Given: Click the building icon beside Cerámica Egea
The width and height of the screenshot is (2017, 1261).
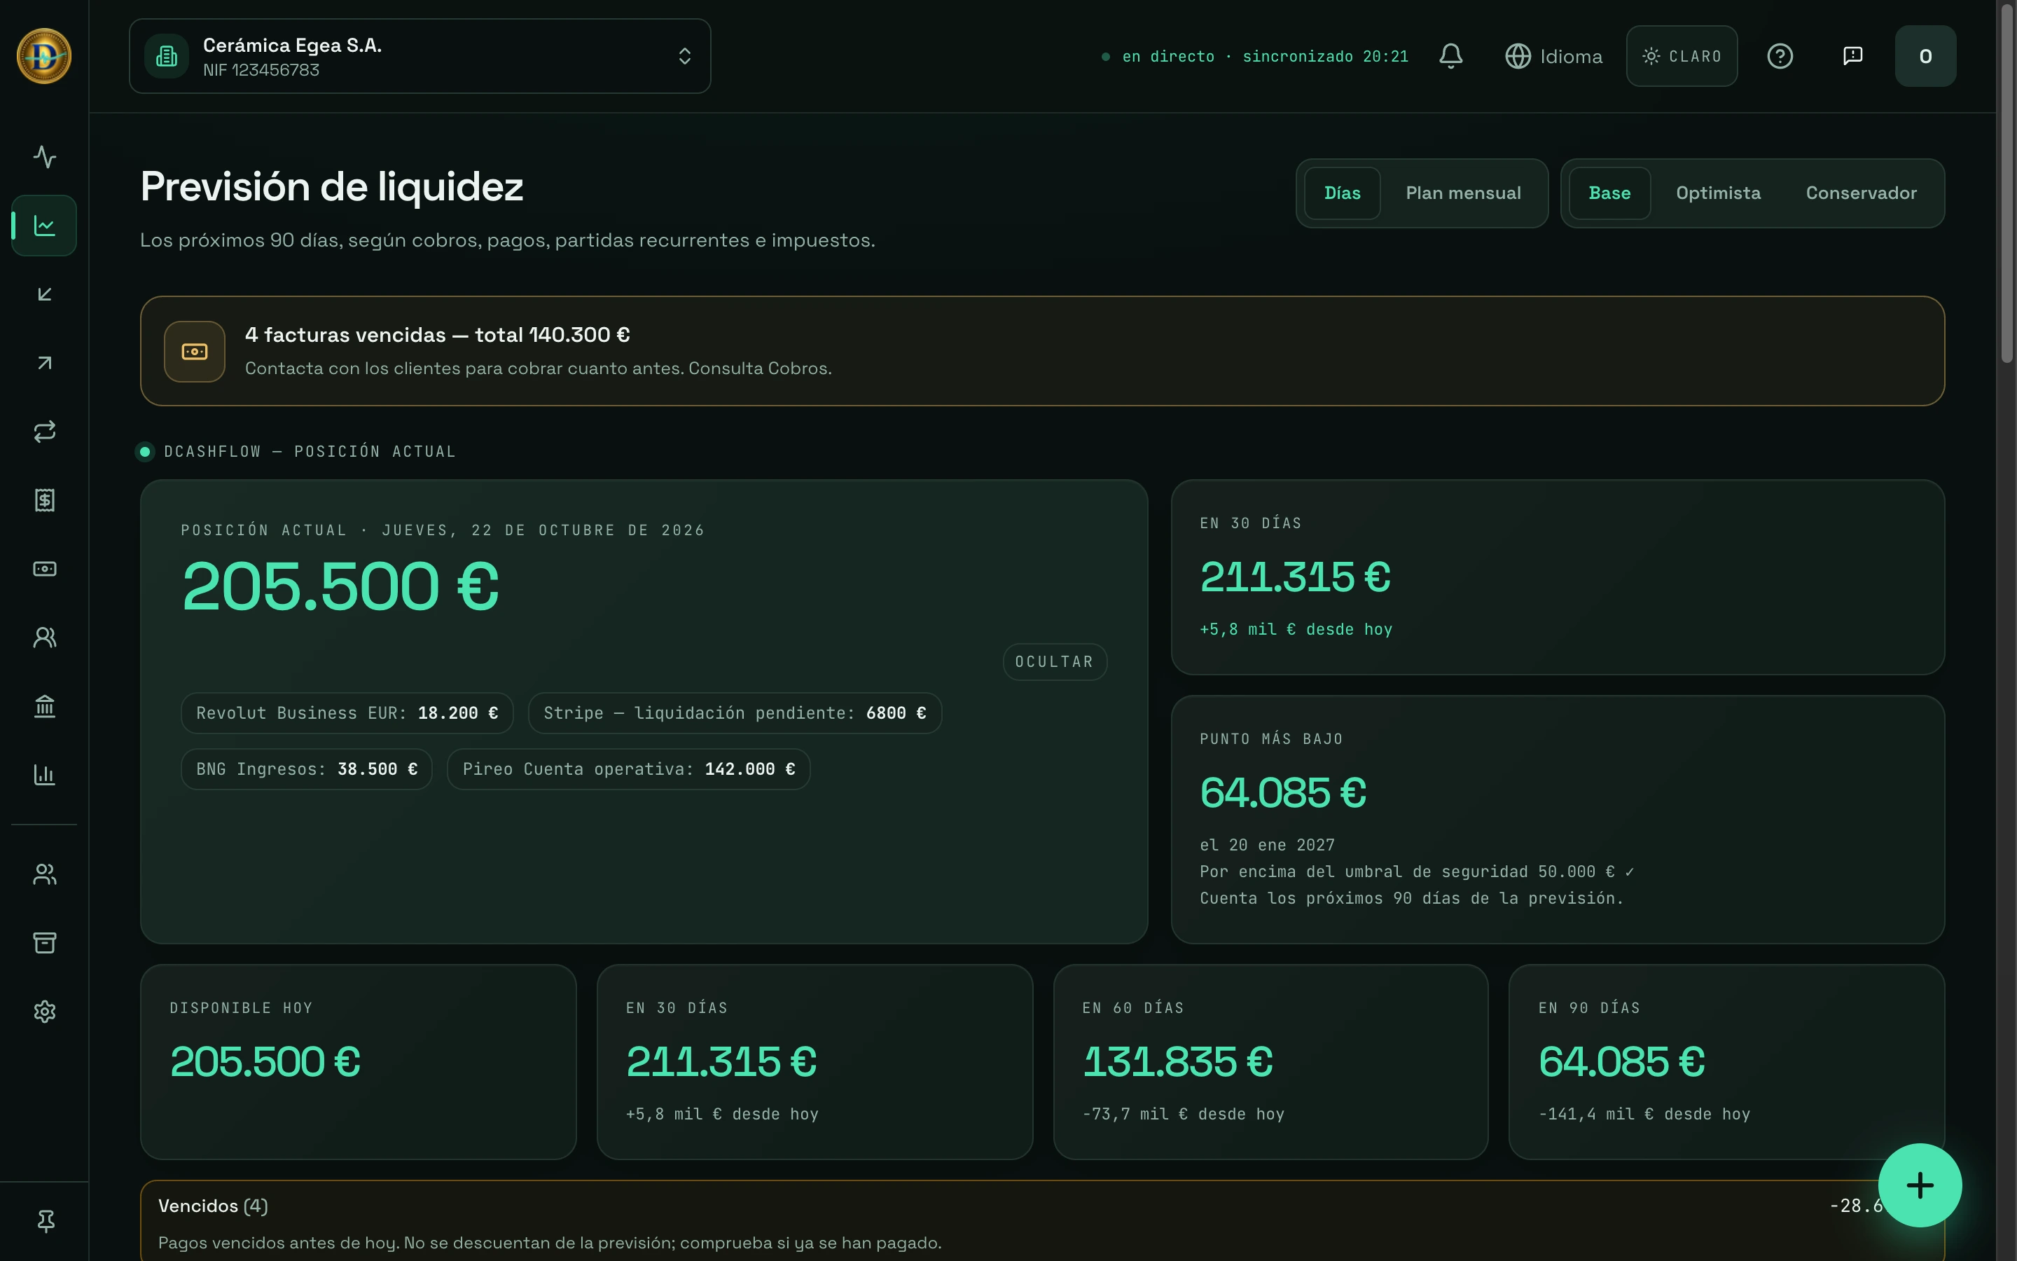Looking at the screenshot, I should pyautogui.click(x=166, y=56).
